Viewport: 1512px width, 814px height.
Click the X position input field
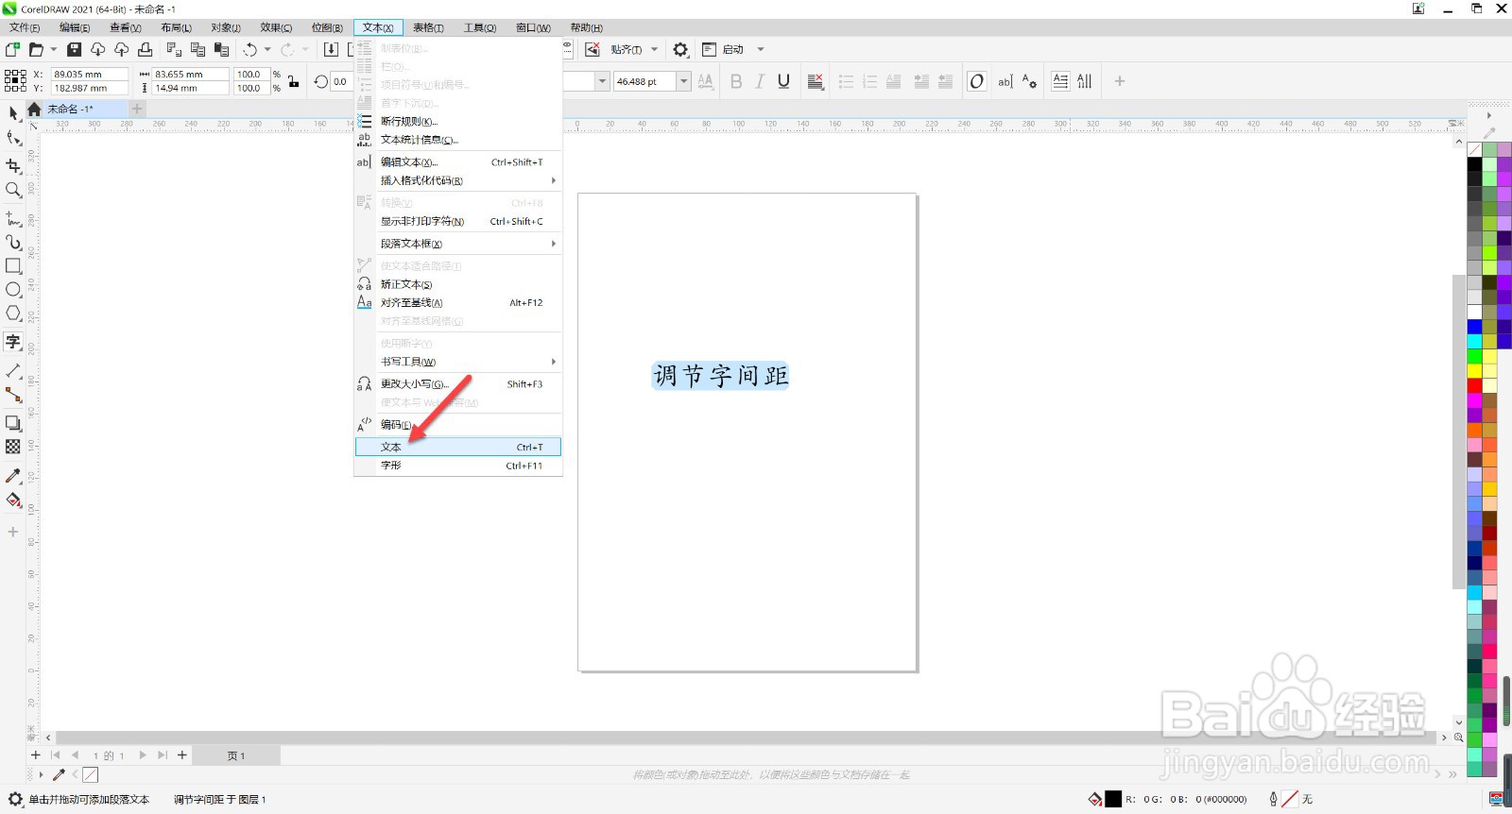coord(89,74)
